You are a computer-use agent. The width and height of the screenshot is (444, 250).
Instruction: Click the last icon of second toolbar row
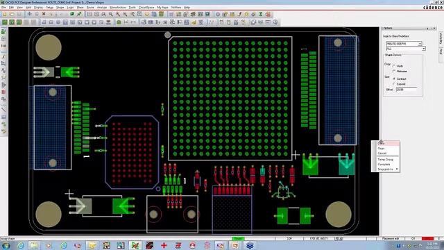tap(275, 22)
